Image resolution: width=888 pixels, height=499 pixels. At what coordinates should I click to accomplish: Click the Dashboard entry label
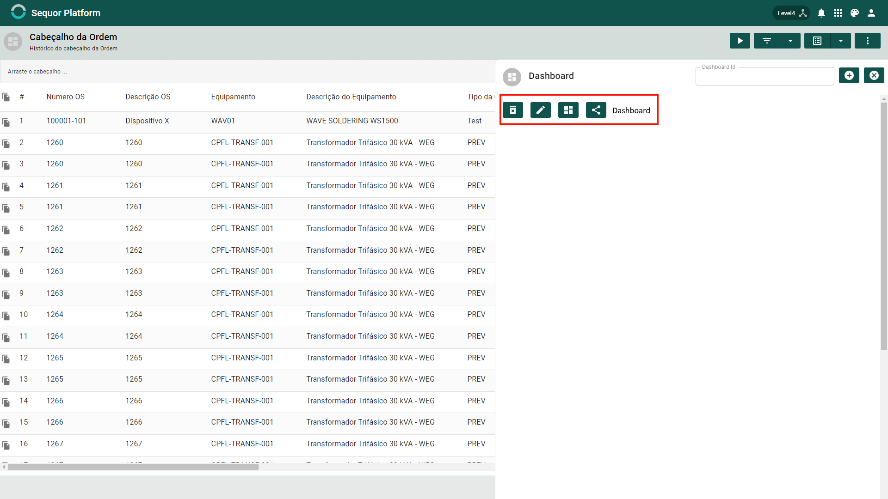click(x=631, y=110)
